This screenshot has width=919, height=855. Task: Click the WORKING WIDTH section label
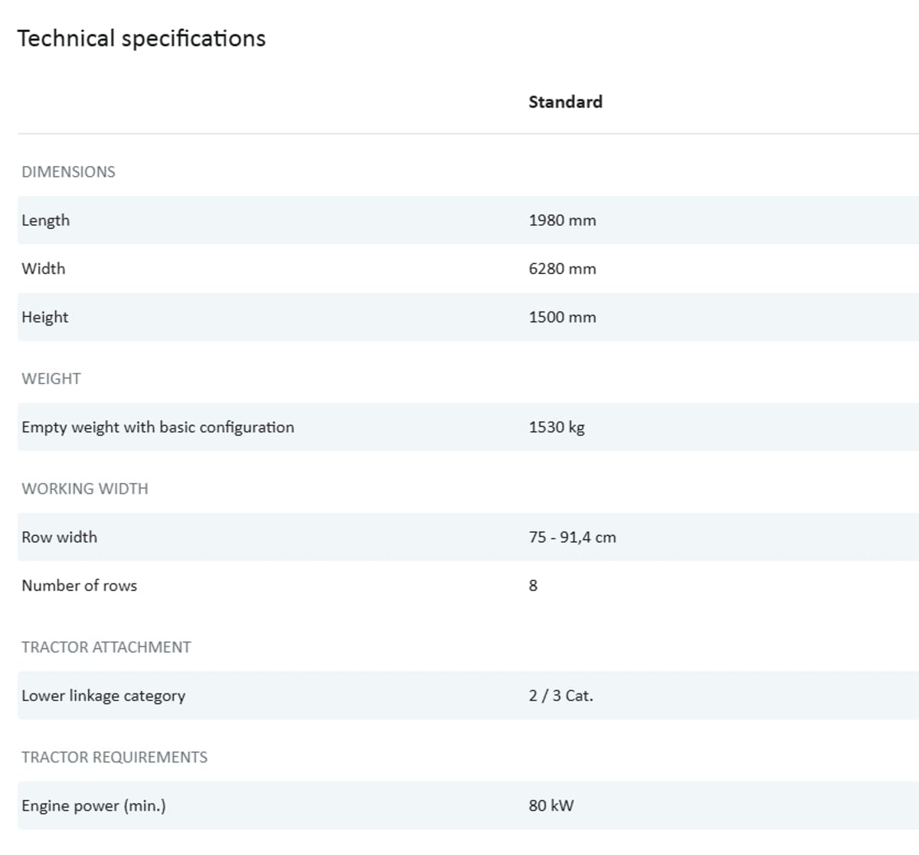(x=85, y=488)
